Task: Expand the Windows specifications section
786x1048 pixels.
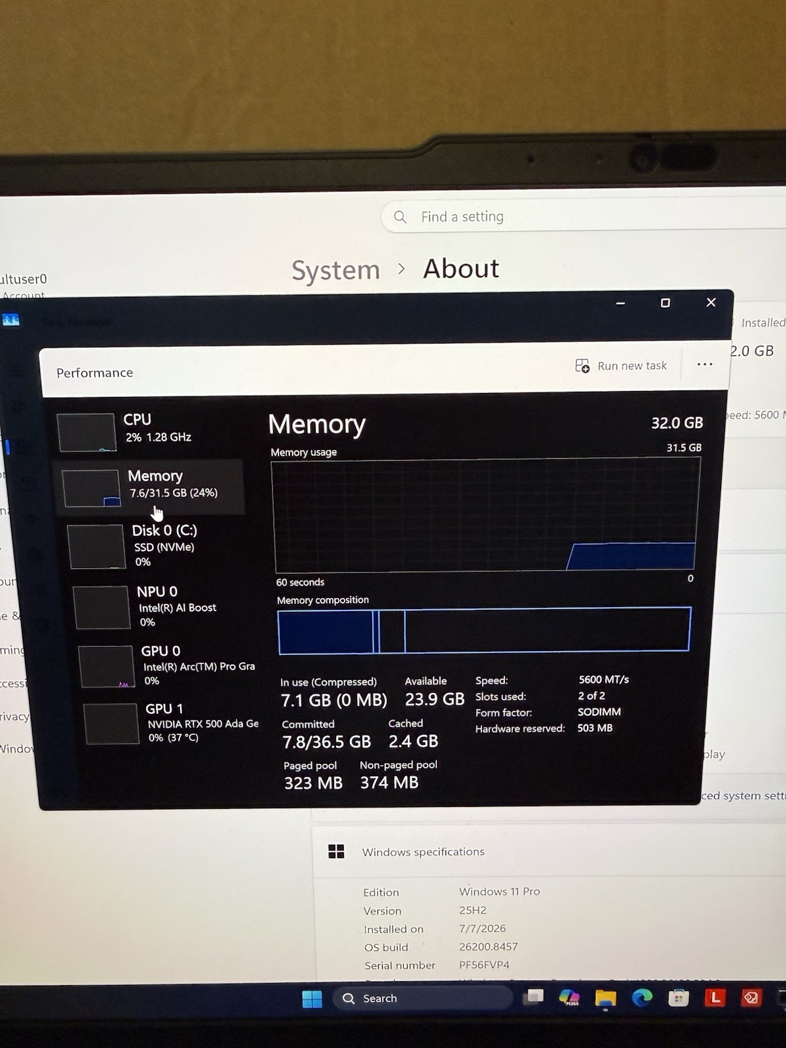Action: (550, 851)
